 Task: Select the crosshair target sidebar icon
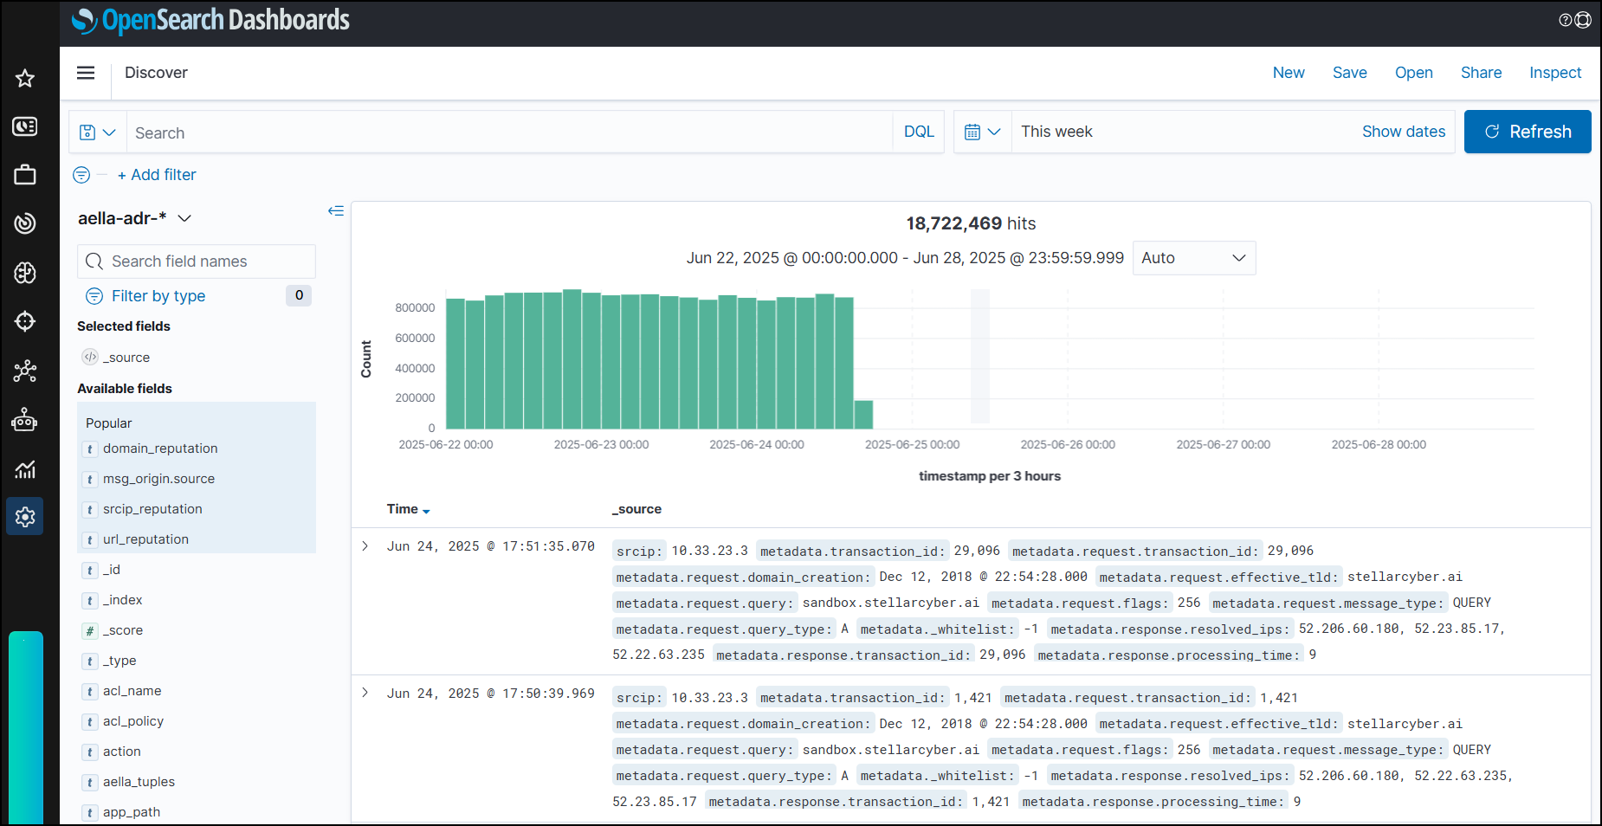tap(25, 321)
